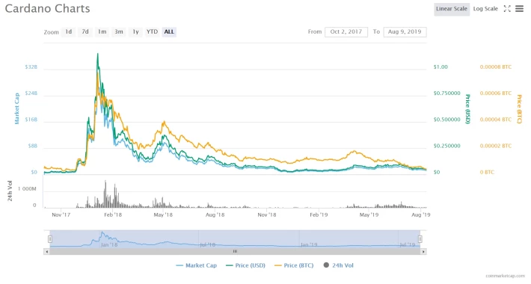The width and height of the screenshot is (531, 284).
Task: Set zoom to 1y
Action: [x=135, y=32]
